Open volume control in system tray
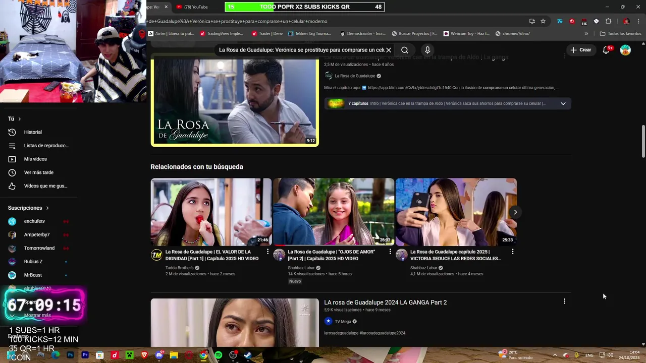646x363 pixels. pyautogui.click(x=611, y=355)
